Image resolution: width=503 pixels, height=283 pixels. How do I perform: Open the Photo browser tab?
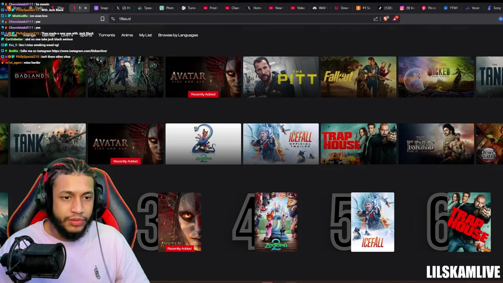coord(167,8)
